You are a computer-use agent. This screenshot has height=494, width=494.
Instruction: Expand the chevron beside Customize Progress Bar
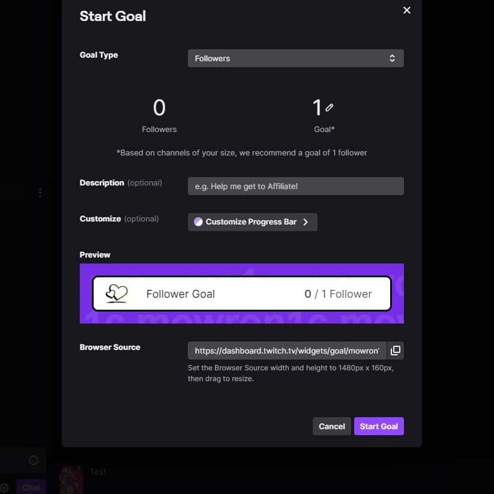(306, 222)
